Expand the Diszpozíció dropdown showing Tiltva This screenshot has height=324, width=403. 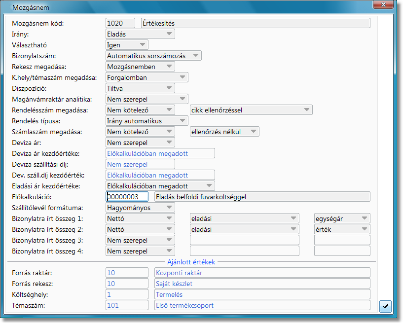click(169, 88)
